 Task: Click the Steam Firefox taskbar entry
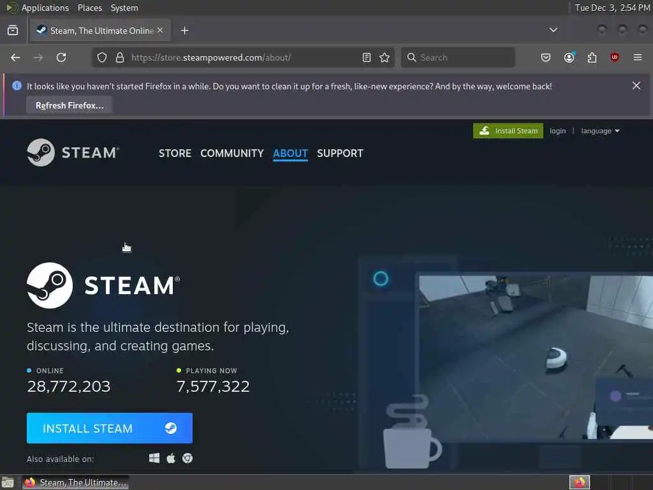(x=76, y=482)
